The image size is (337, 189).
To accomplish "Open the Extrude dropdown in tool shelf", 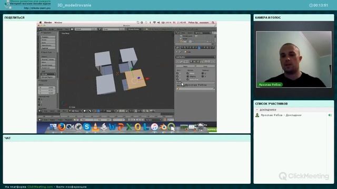I will click(48, 74).
